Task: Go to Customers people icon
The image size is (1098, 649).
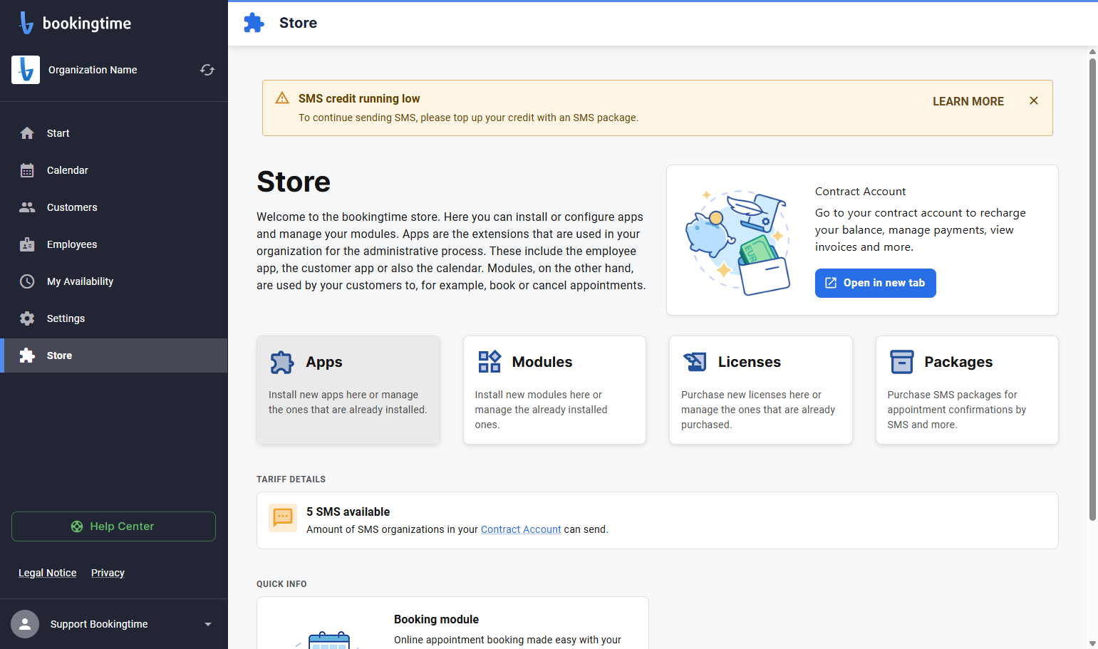Action: pos(27,207)
